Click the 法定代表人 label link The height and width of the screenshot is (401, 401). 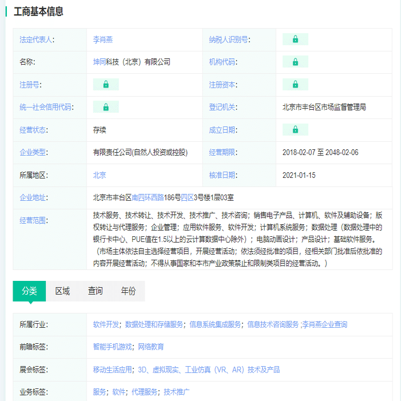36,39
